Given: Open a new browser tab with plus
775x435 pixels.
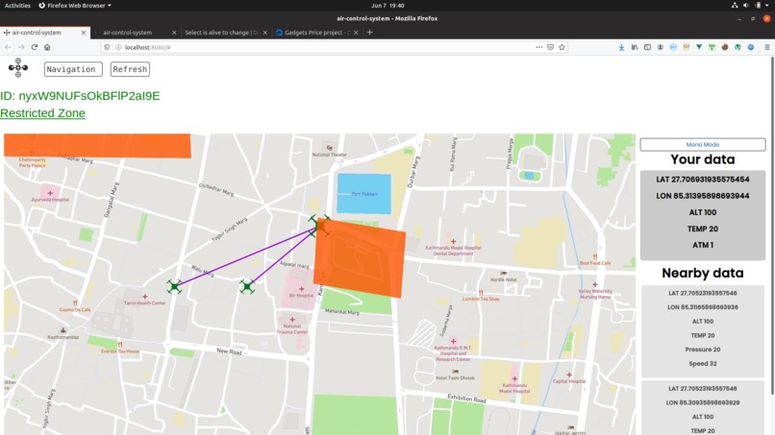Looking at the screenshot, I should pyautogui.click(x=369, y=33).
